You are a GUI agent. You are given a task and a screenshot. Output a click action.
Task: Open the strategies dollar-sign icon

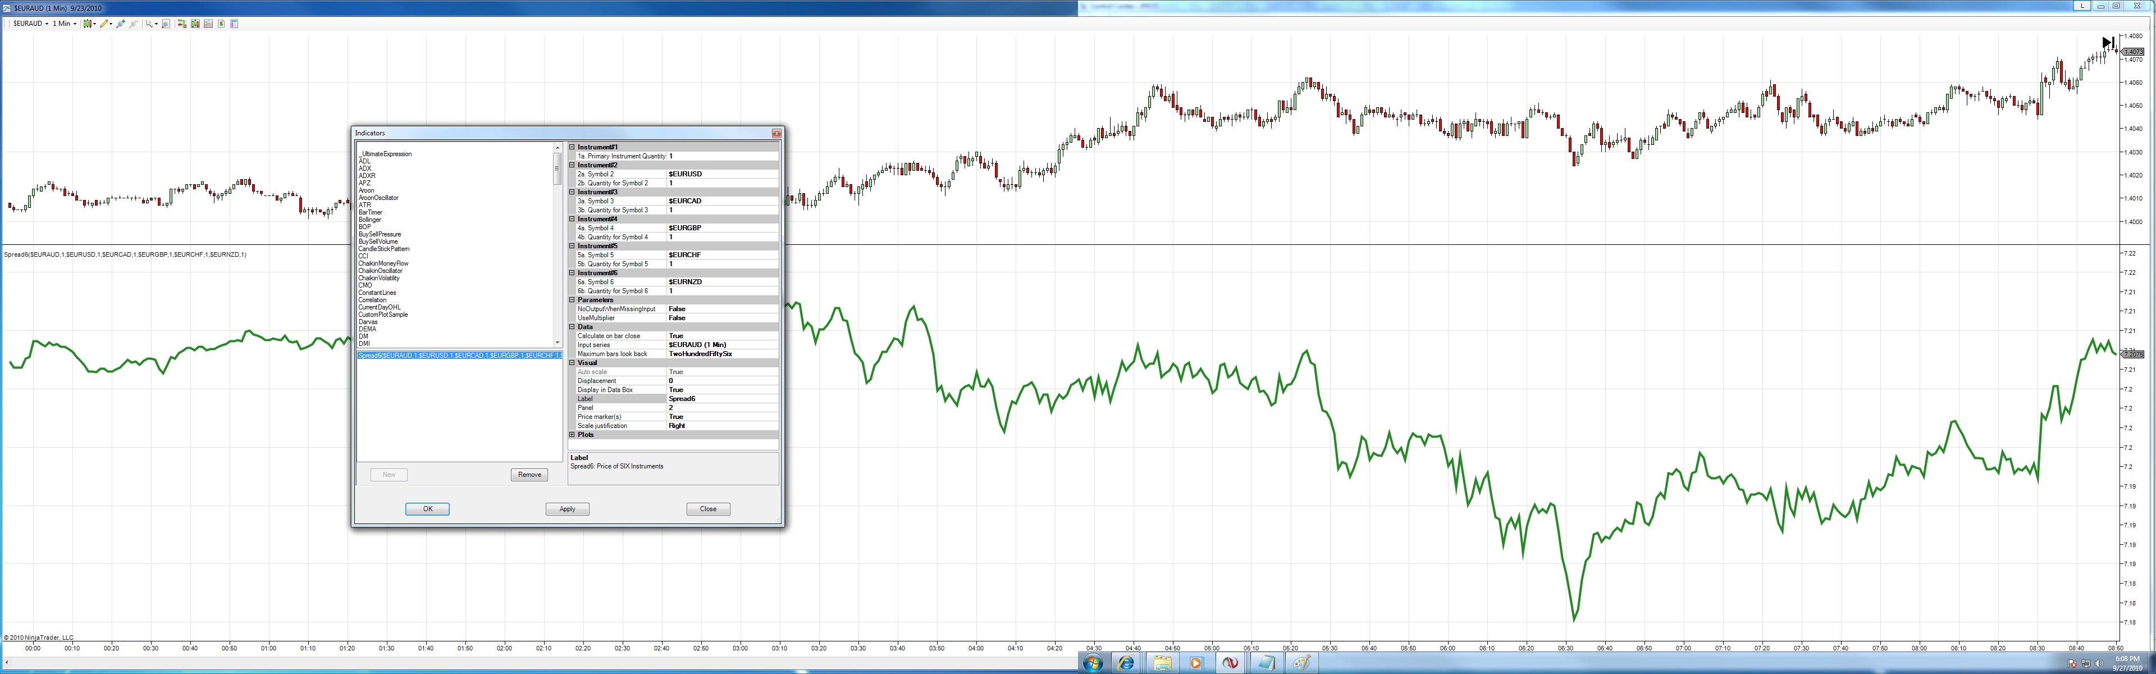221,24
